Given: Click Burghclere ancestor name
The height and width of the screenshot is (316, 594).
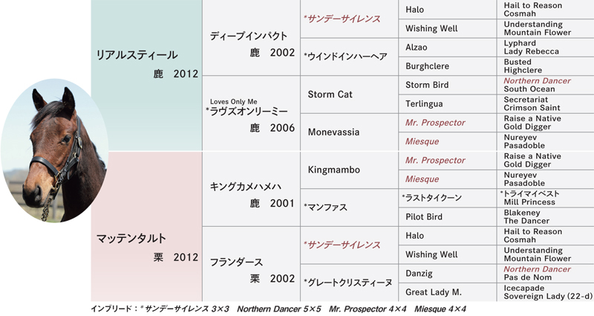Looking at the screenshot, I should point(448,66).
